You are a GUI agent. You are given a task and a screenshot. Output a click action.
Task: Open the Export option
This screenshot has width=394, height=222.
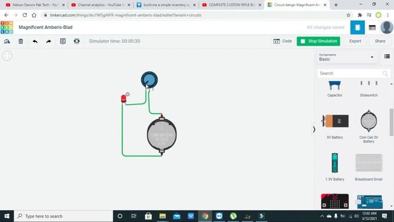[355, 41]
